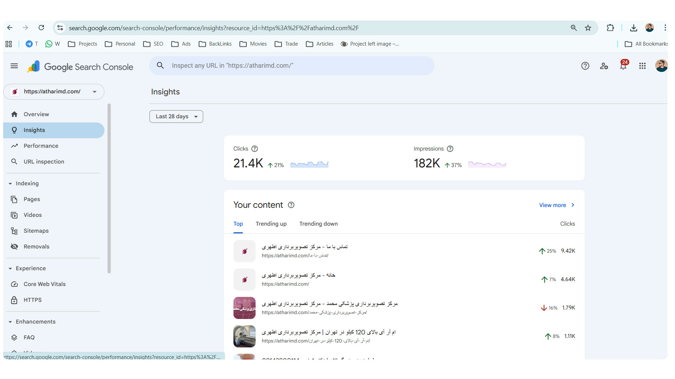Switch to the Top tab

coord(238,224)
